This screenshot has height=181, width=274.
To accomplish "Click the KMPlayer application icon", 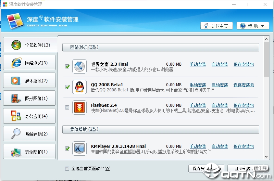I will 79,148.
